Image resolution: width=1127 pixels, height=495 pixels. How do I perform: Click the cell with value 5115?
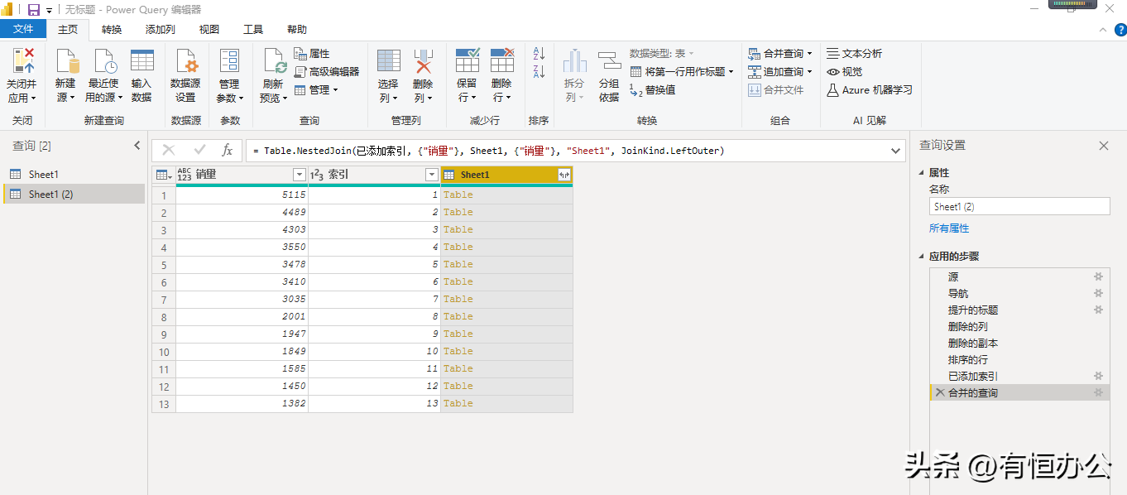pyautogui.click(x=242, y=195)
